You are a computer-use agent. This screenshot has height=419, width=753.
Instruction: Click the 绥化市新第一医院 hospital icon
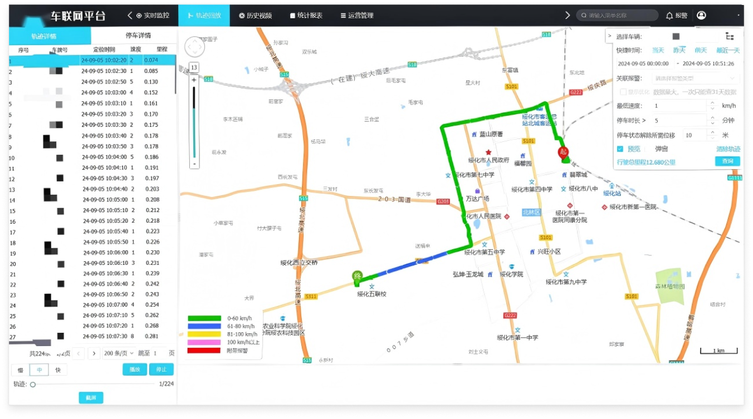pyautogui.click(x=605, y=207)
